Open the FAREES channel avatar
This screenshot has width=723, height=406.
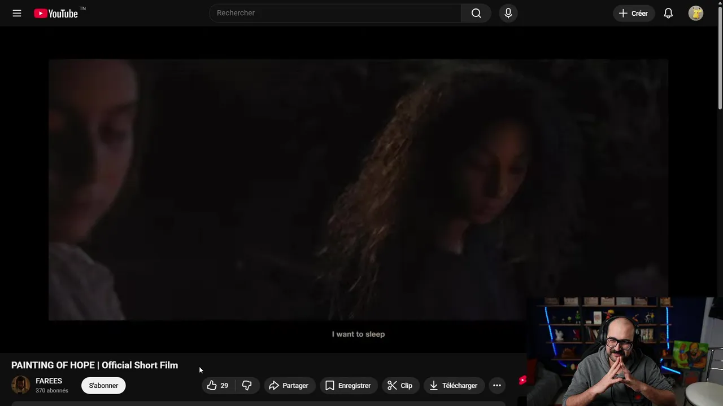(x=21, y=385)
